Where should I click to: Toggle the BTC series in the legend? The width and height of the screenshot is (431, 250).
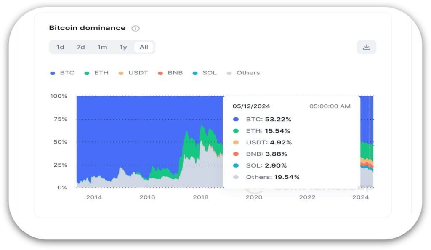click(62, 73)
